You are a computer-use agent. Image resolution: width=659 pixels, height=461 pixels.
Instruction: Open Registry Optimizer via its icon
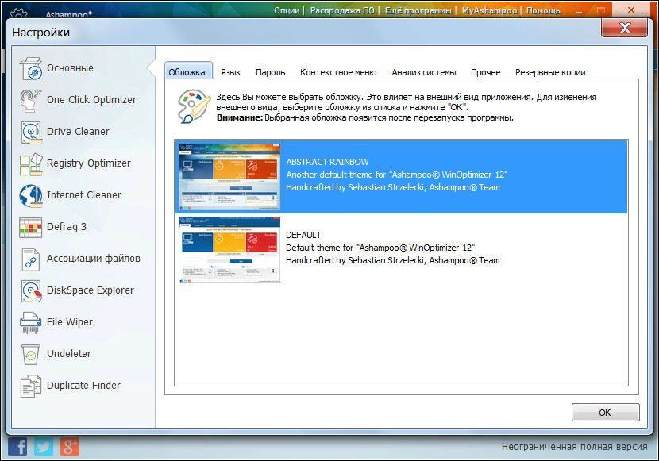click(x=31, y=163)
